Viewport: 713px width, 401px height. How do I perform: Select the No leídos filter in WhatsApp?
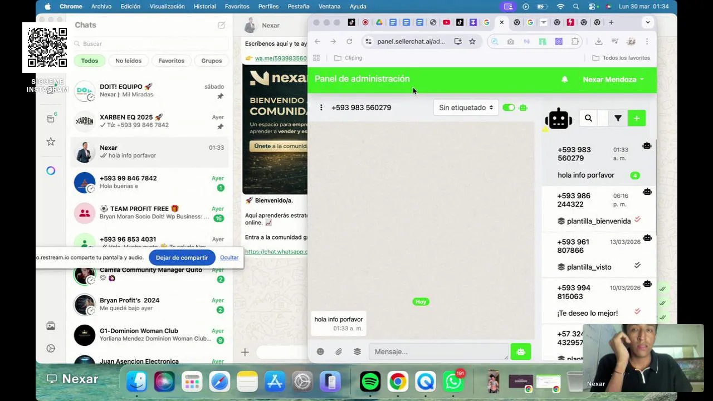(128, 61)
